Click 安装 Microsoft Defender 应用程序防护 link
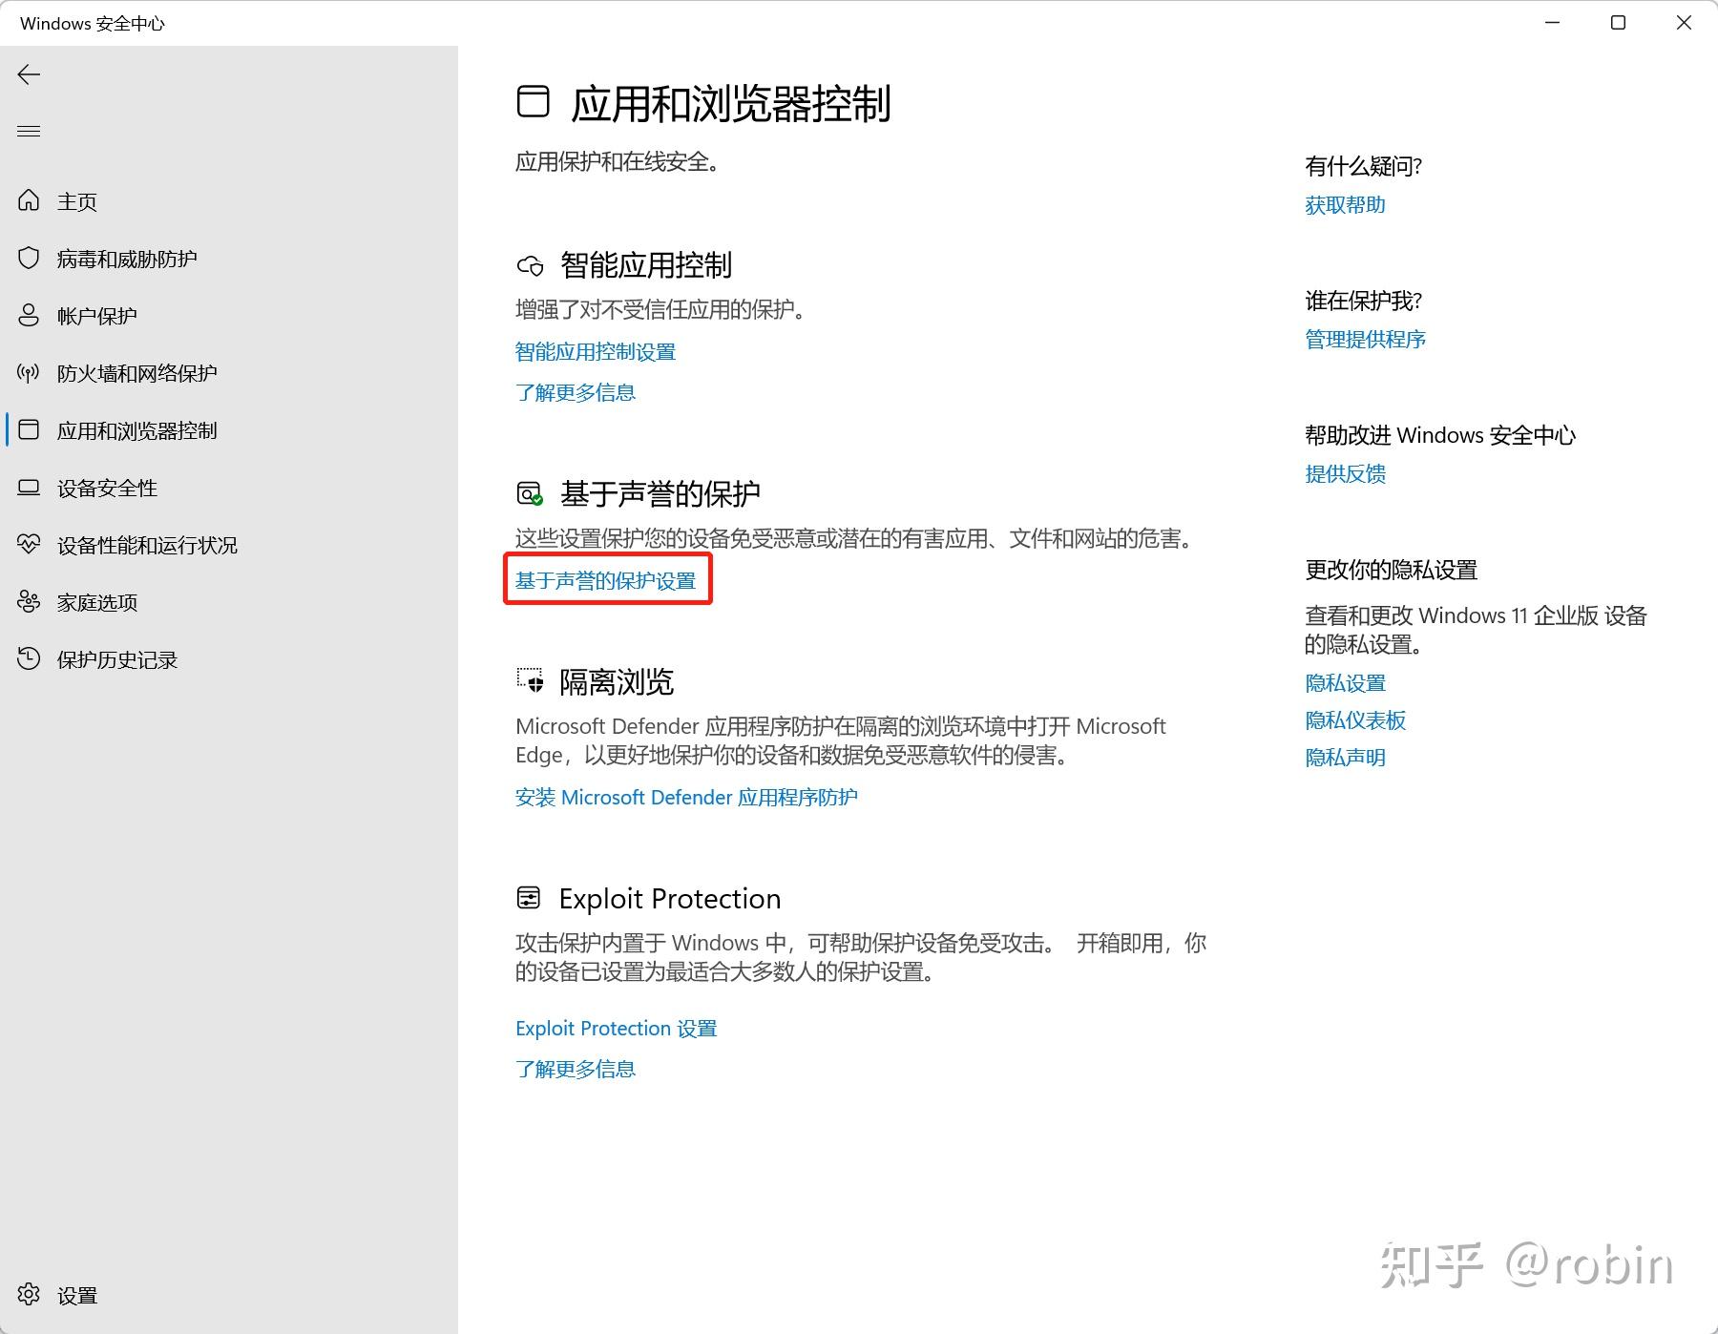Screen dimensions: 1718x1334 [686, 797]
